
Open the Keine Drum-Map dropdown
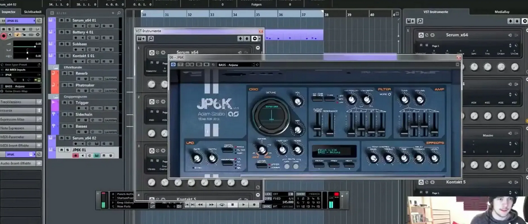(x=20, y=91)
